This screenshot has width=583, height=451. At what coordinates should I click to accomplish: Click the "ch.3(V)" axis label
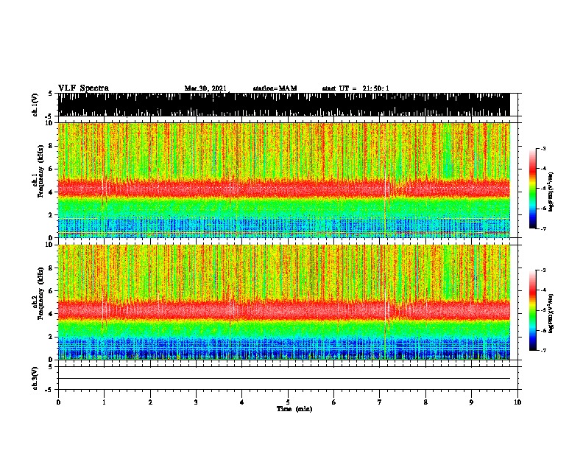(35, 378)
